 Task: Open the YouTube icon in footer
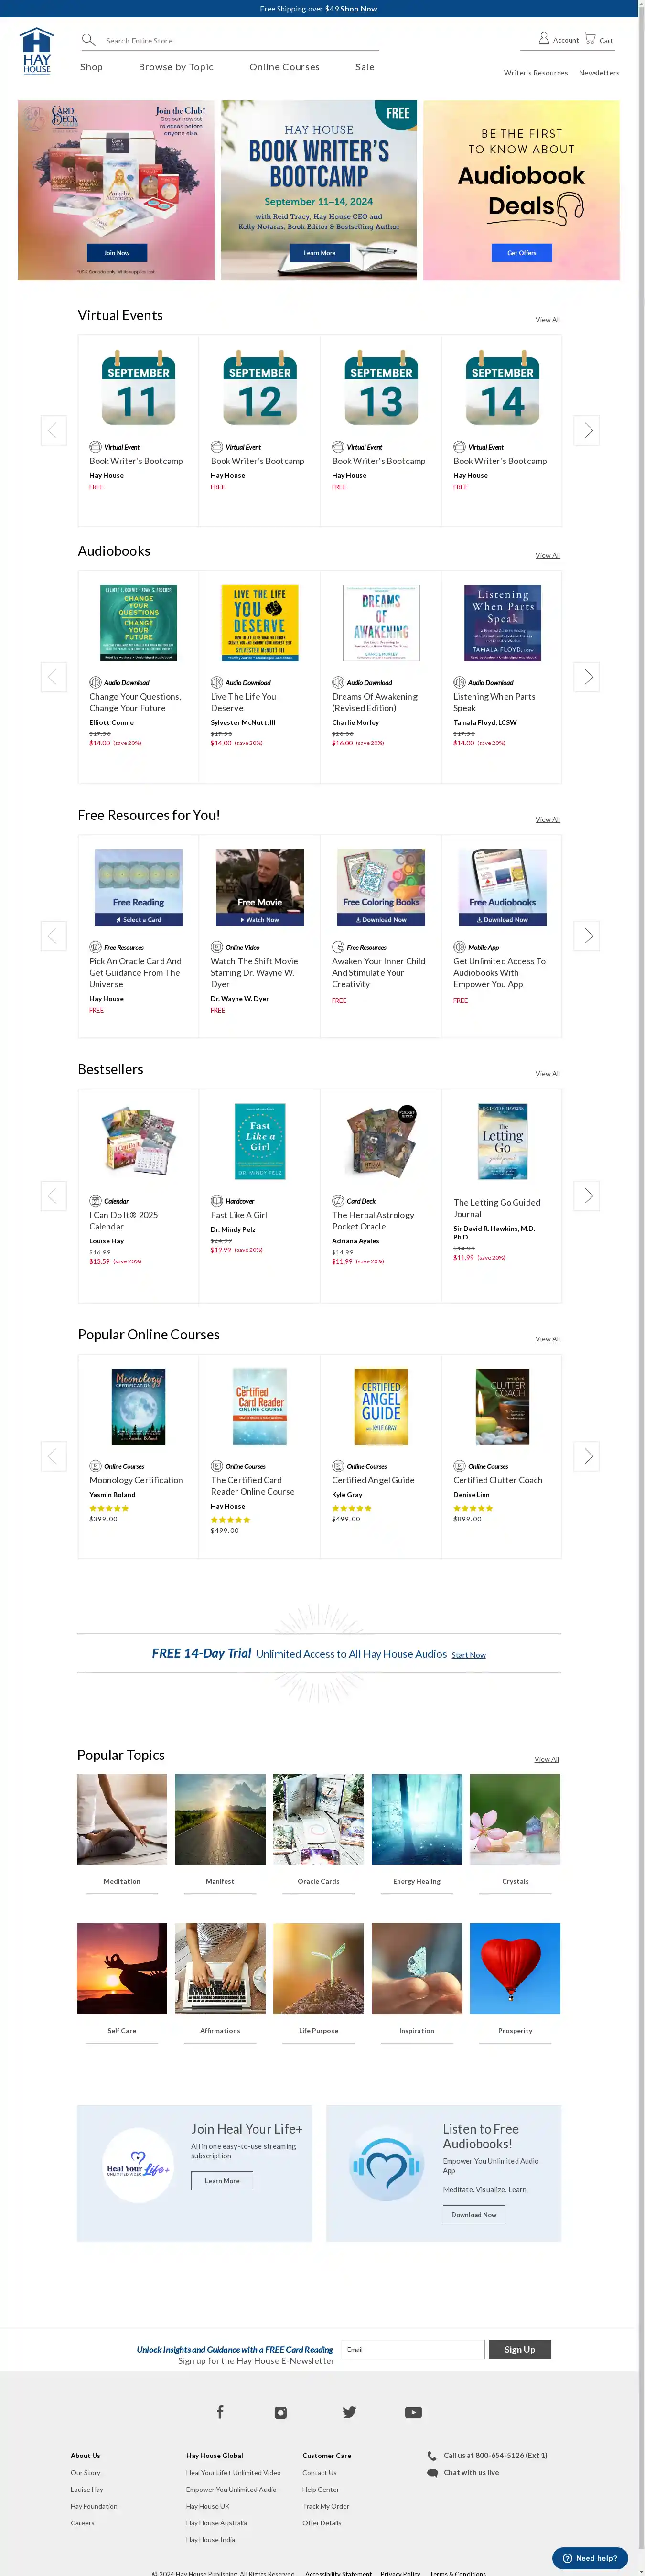tap(413, 2412)
